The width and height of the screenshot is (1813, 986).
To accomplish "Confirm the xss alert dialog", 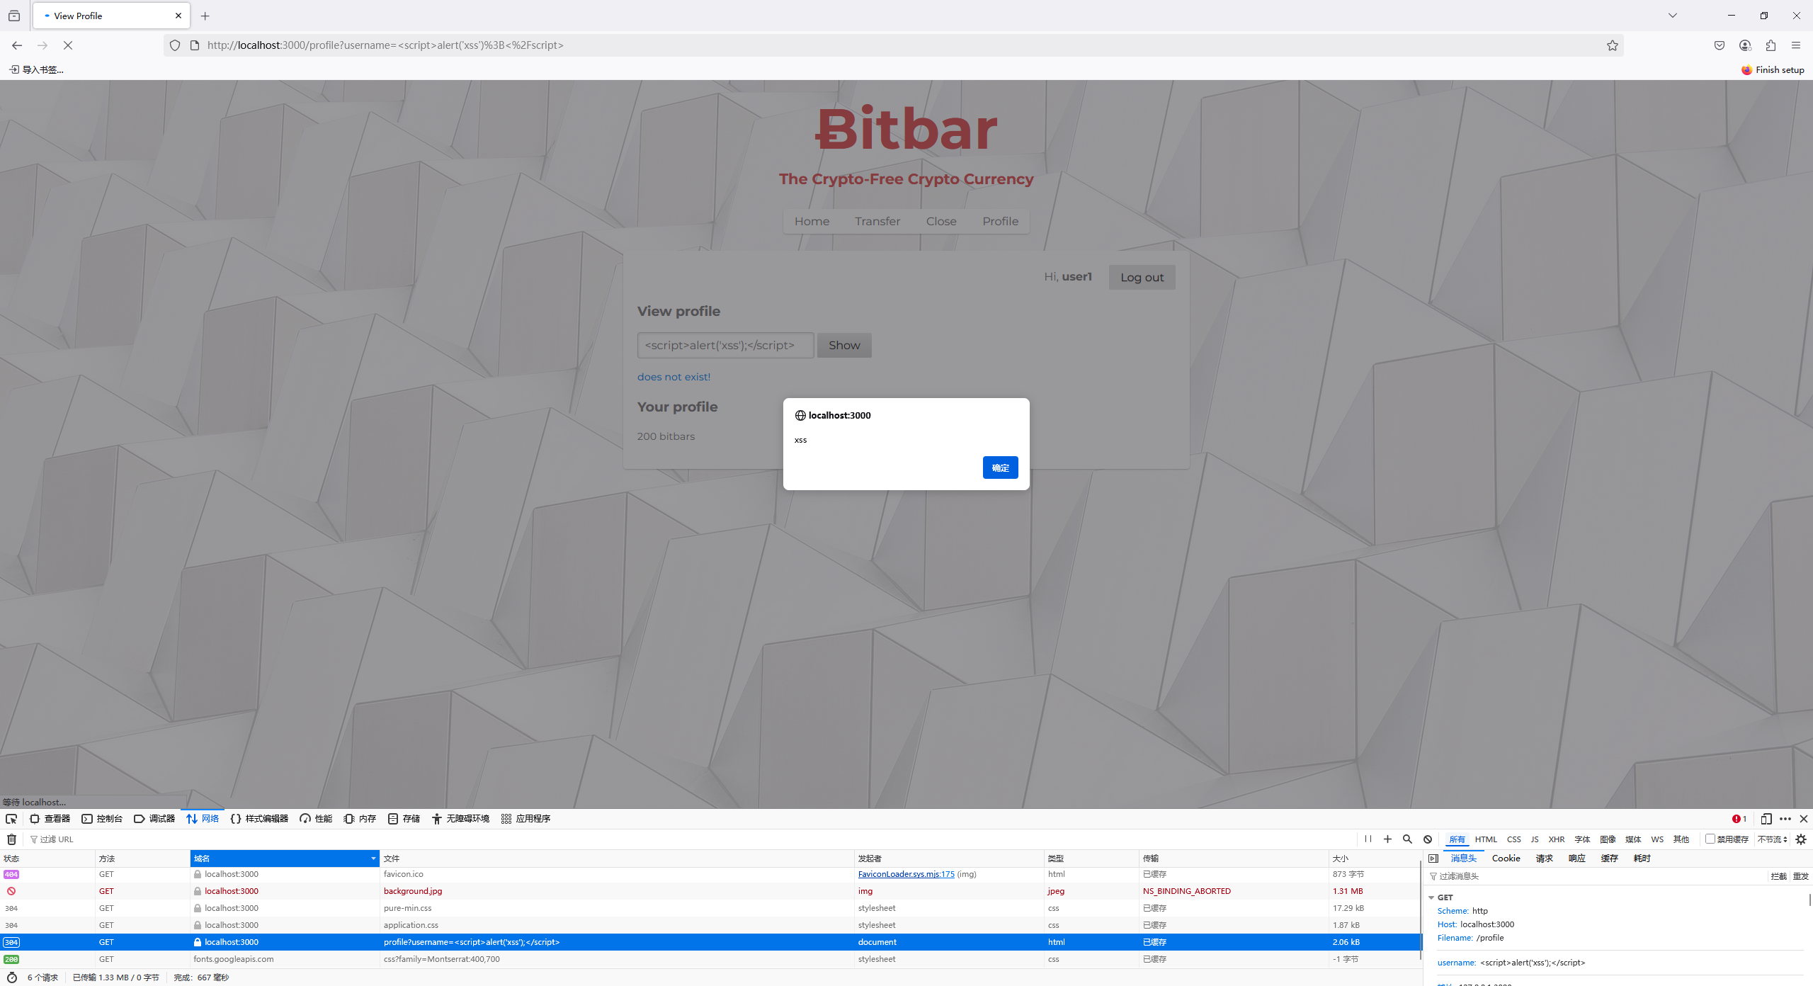I will pyautogui.click(x=1000, y=467).
